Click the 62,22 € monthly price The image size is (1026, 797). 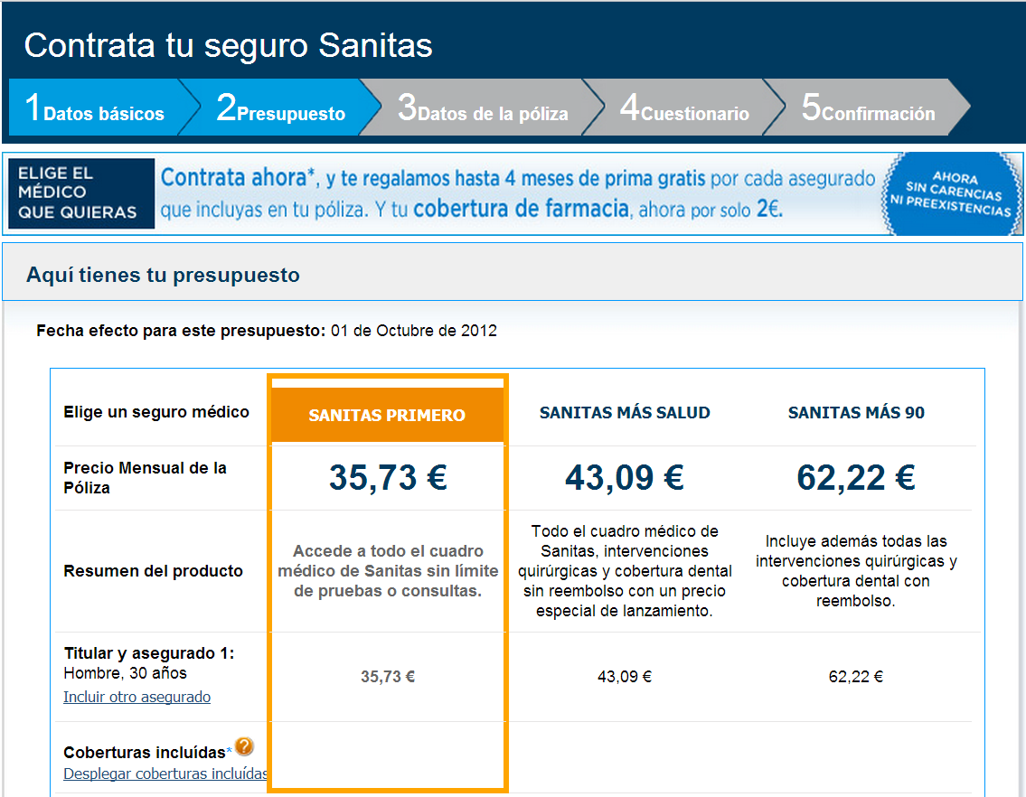(x=856, y=477)
